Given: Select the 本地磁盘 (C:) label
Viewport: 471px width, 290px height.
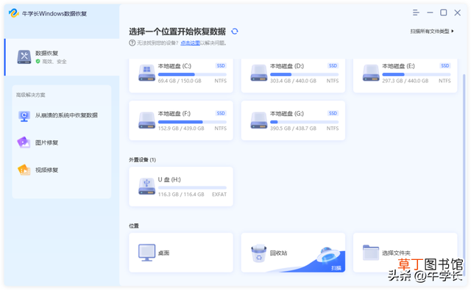Looking at the screenshot, I should coord(174,66).
